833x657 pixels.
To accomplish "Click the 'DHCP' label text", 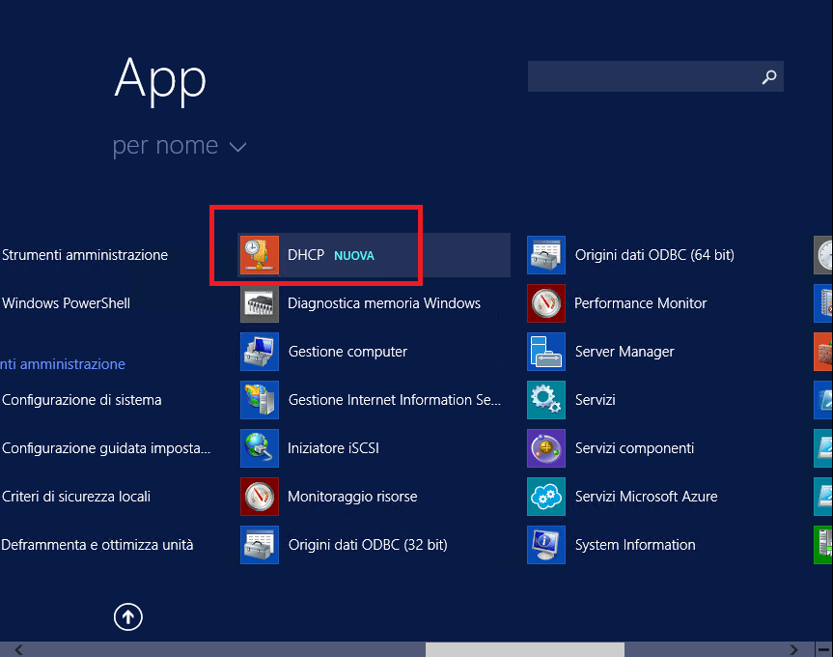I will tap(306, 255).
